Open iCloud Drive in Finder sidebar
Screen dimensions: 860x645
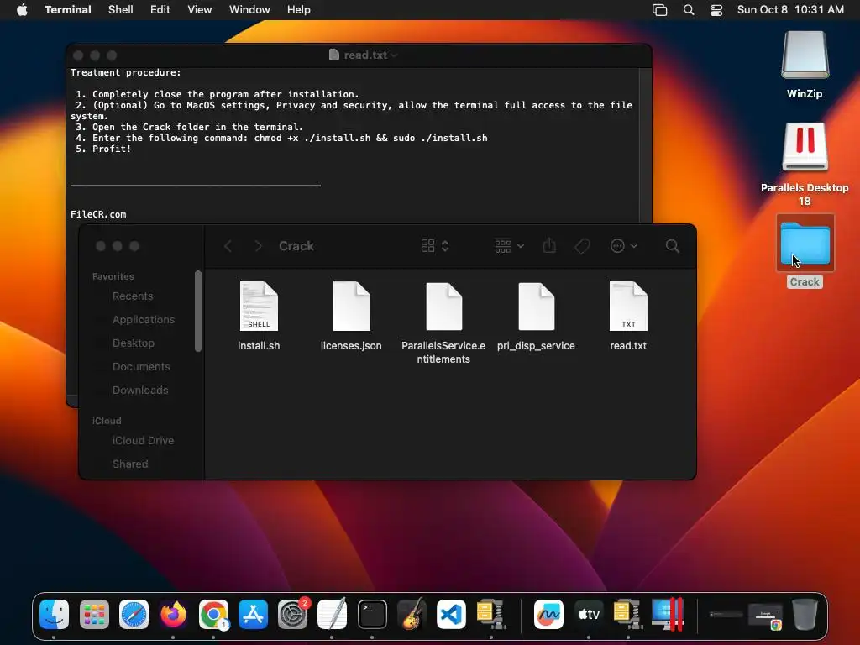coord(143,441)
